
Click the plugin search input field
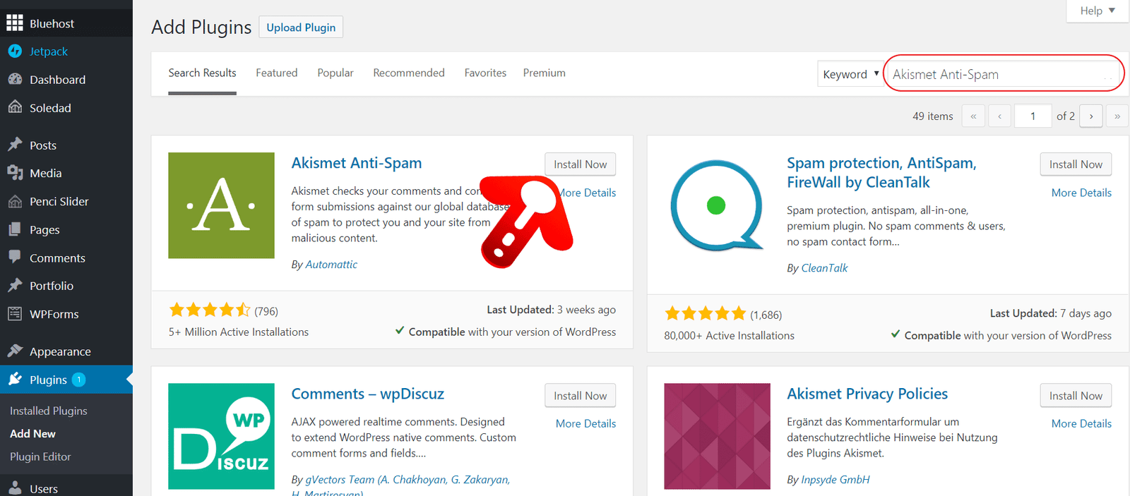pos(1004,74)
